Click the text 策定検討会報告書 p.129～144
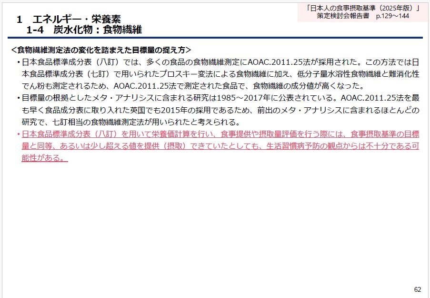Viewport: 430px width, 298px height. pyautogui.click(x=363, y=16)
